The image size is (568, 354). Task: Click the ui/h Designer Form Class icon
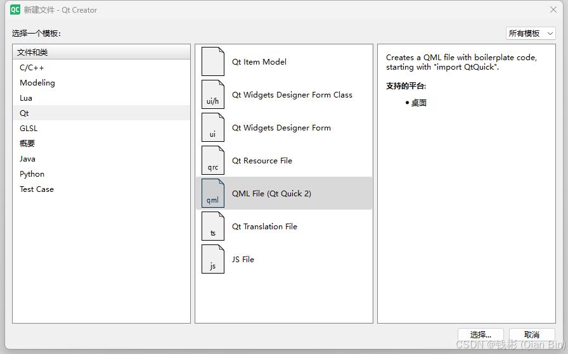pos(213,94)
